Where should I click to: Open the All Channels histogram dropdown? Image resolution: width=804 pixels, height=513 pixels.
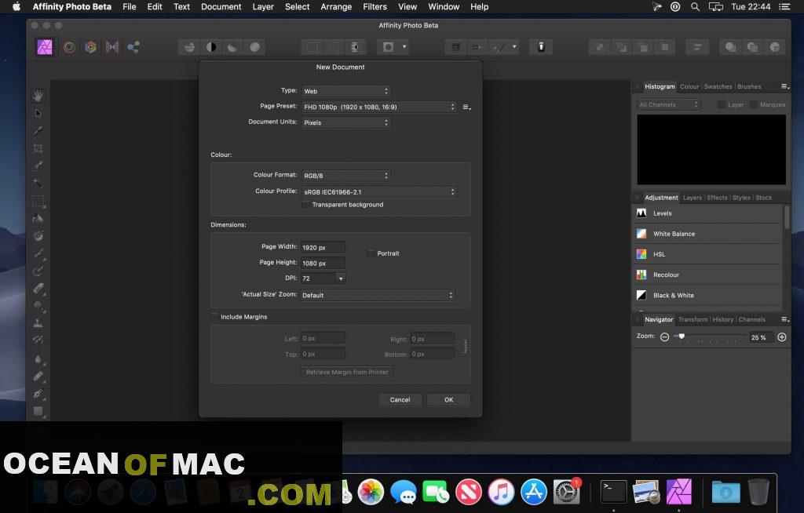pos(669,104)
